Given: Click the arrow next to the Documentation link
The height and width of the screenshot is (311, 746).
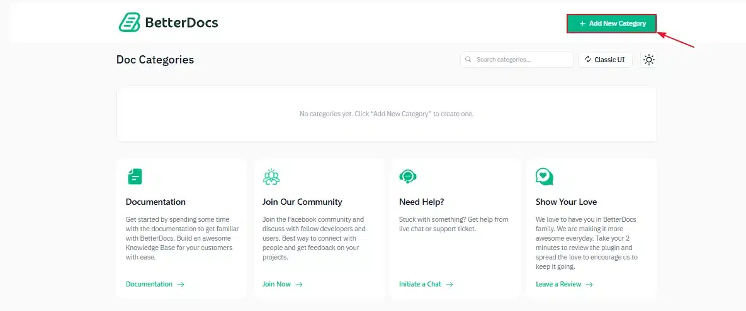Looking at the screenshot, I should coord(181,285).
